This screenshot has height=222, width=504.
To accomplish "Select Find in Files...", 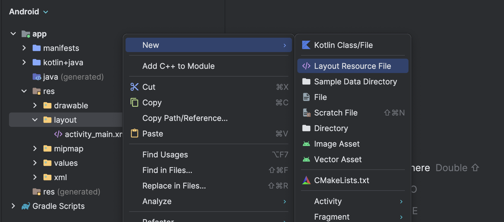I will 209,170.
